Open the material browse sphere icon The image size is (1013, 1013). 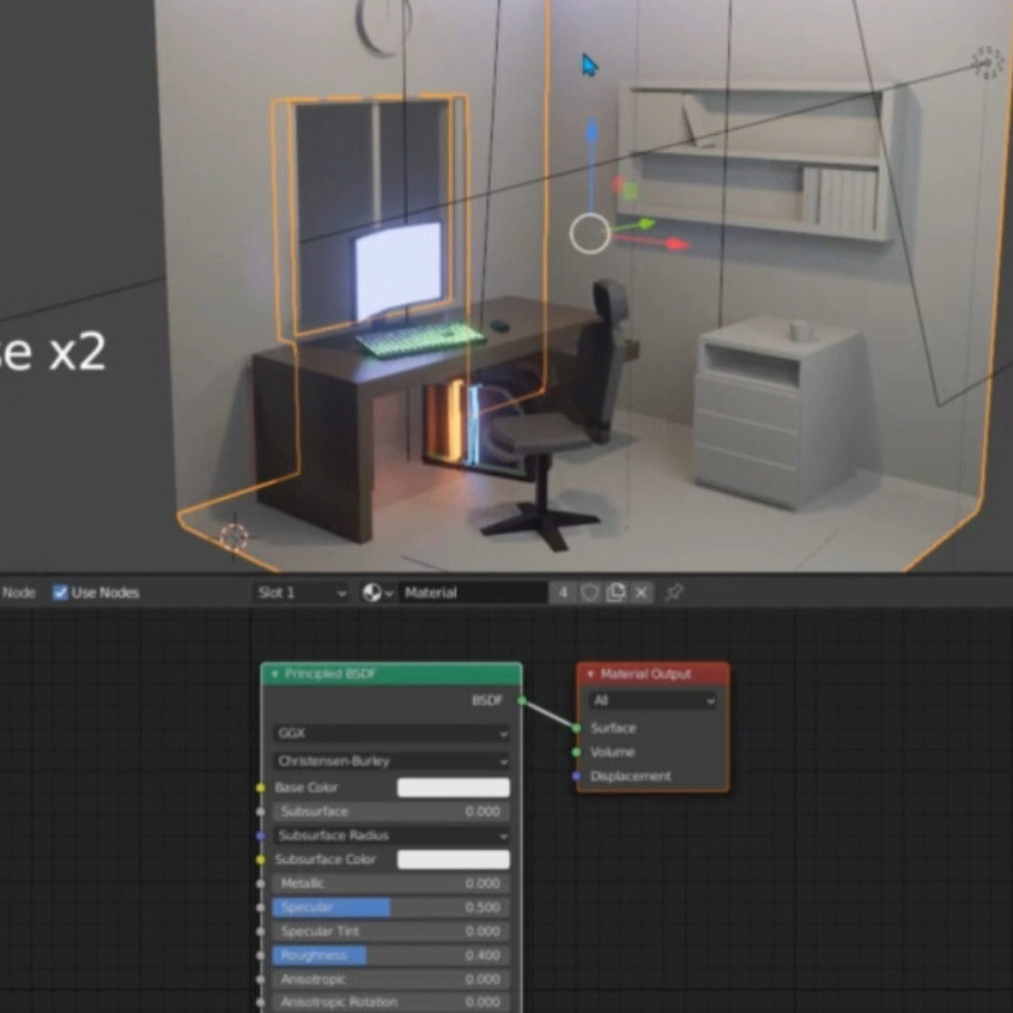pyautogui.click(x=377, y=593)
